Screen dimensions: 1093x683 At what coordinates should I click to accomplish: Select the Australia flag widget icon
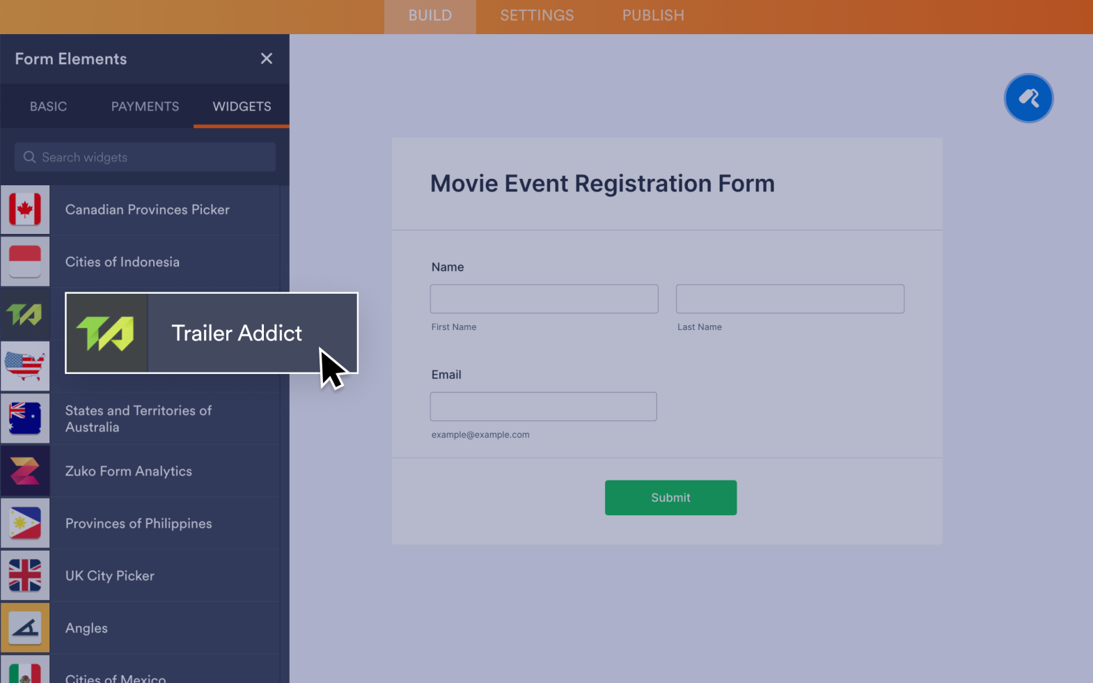pos(25,418)
